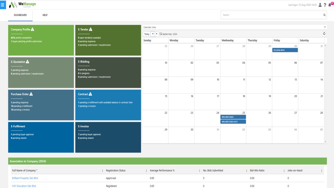Screen dimensions: 334x188
Task: Click E-Quotation warning icon
Action: (x=28, y=62)
